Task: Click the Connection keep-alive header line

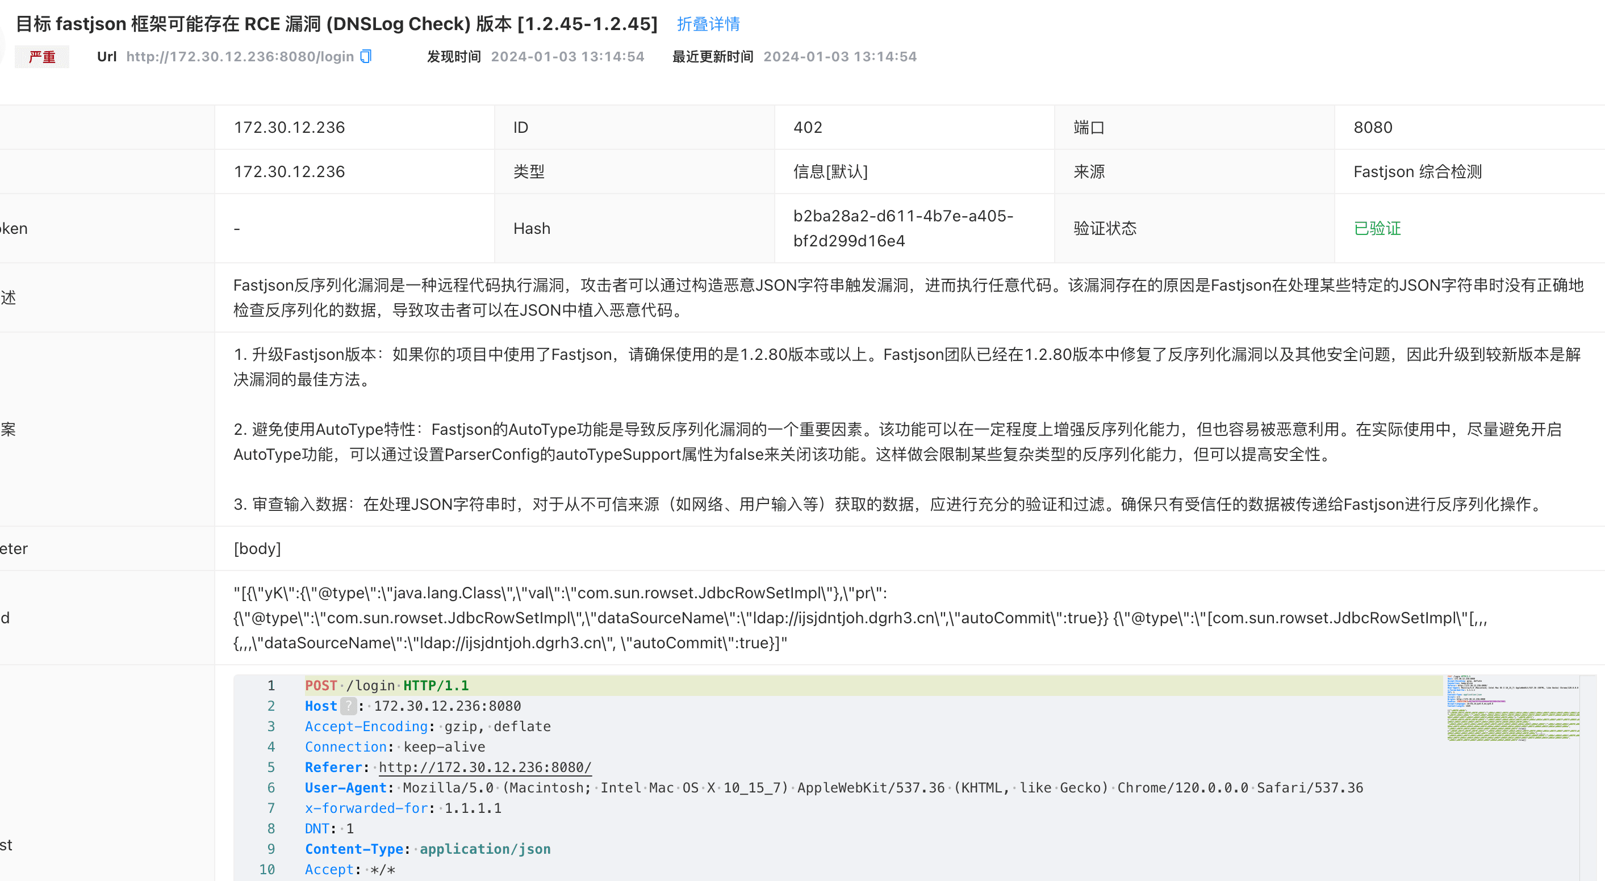Action: (394, 747)
